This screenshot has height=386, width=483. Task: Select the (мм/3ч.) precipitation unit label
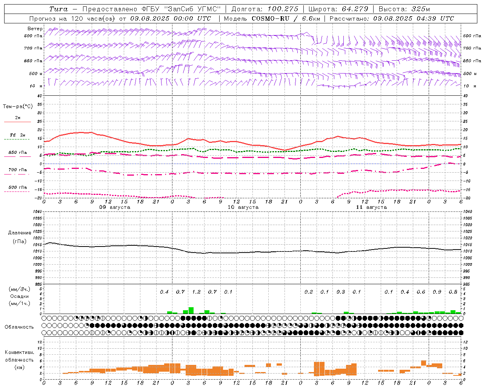[20, 289]
